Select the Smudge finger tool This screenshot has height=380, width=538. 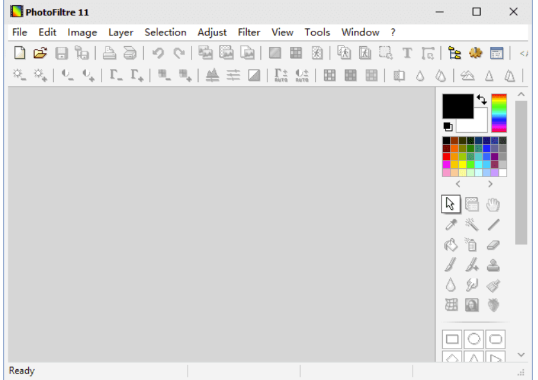point(472,285)
